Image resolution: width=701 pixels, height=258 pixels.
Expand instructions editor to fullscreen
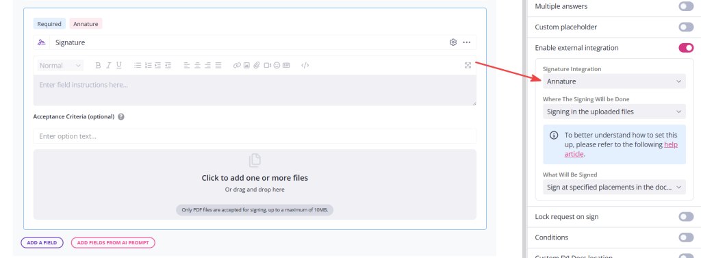click(468, 65)
